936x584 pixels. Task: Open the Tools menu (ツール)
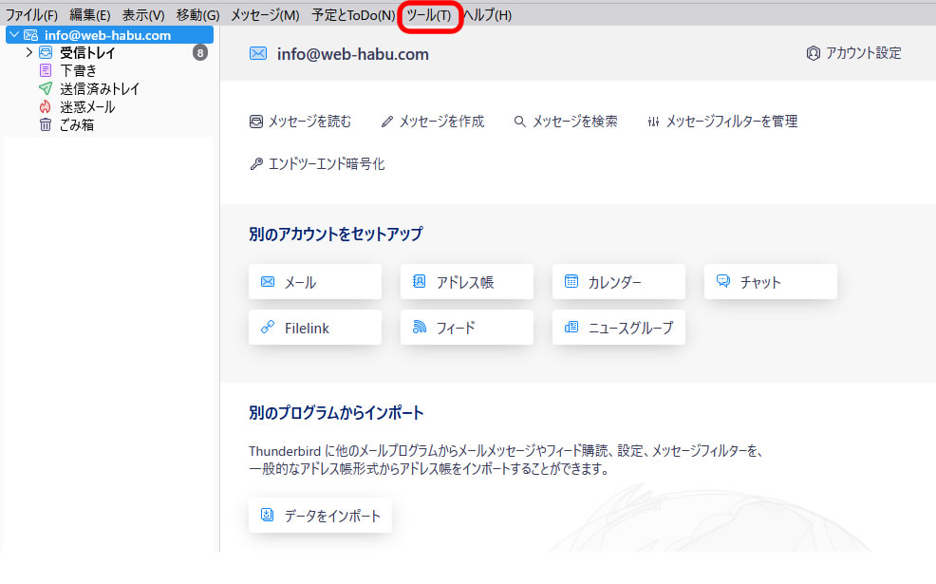click(429, 15)
